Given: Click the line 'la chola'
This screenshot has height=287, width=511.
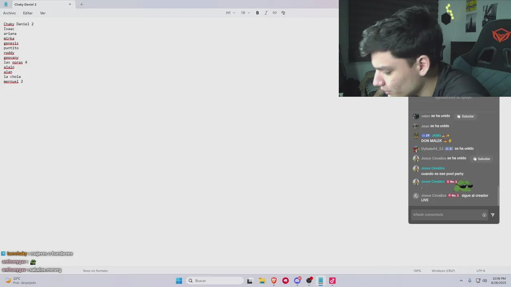Looking at the screenshot, I should tap(12, 77).
